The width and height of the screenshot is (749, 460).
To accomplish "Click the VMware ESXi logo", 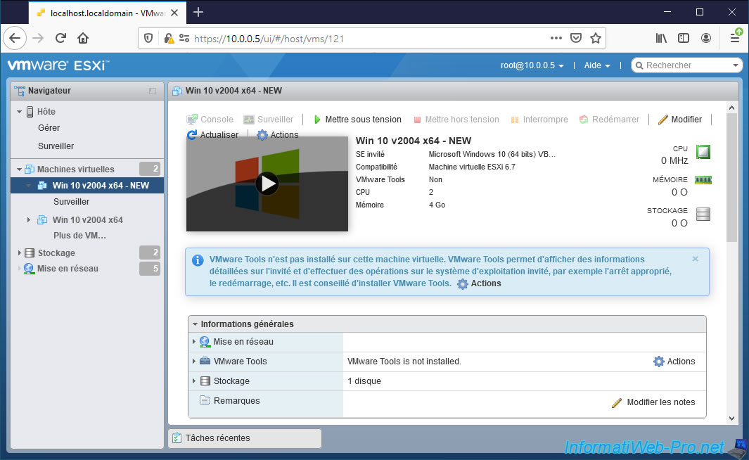I will (x=58, y=65).
